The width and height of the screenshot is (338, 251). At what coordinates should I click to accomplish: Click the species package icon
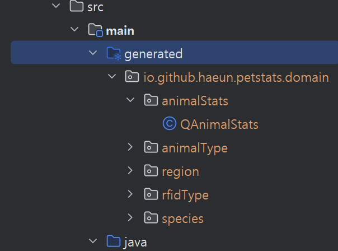(151, 218)
